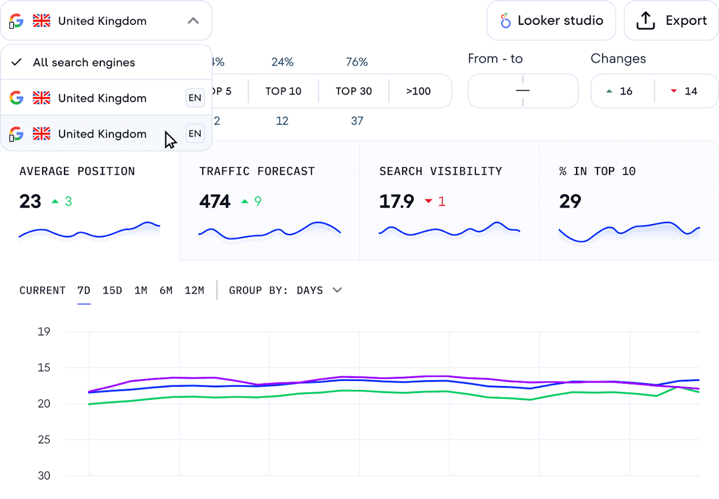The height and width of the screenshot is (499, 719).
Task: Click the Search Visibility sparkline
Action: point(449,229)
